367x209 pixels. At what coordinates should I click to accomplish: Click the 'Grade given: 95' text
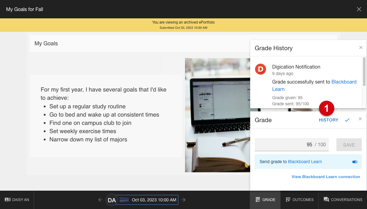(x=287, y=98)
